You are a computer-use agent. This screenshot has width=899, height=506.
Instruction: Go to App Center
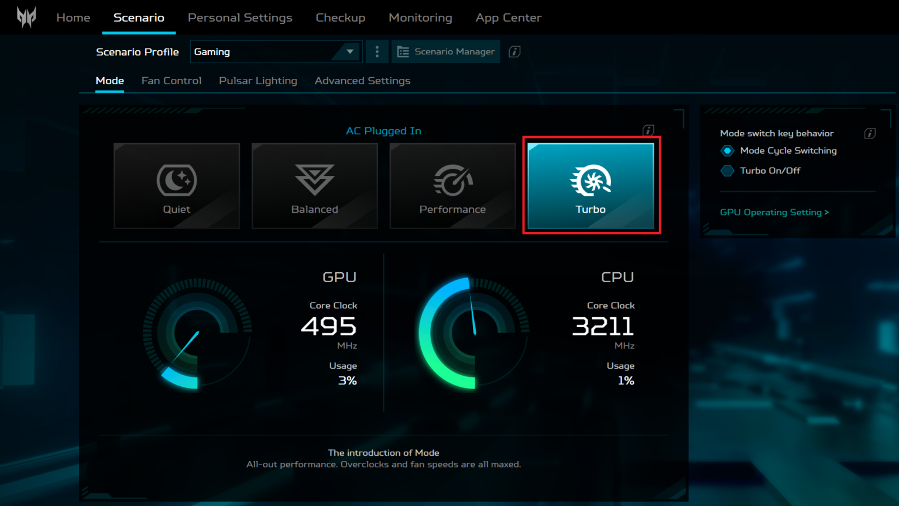[508, 18]
